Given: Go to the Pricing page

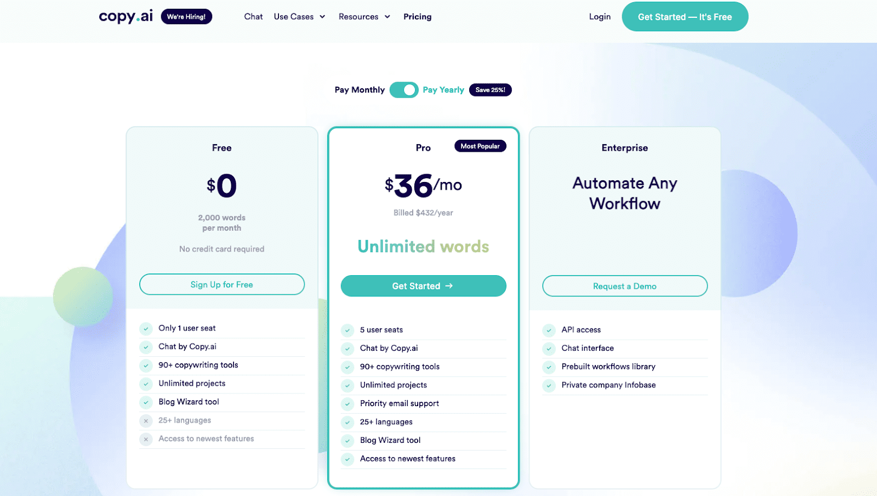Looking at the screenshot, I should [417, 16].
